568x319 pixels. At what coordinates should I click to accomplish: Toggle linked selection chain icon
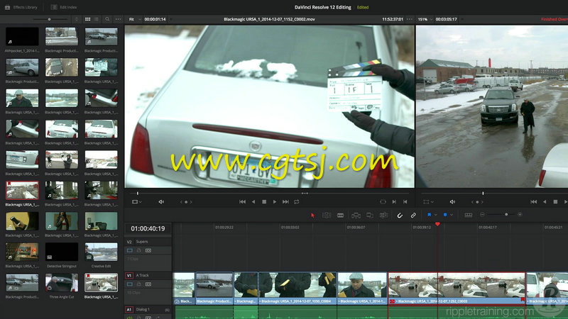click(413, 216)
